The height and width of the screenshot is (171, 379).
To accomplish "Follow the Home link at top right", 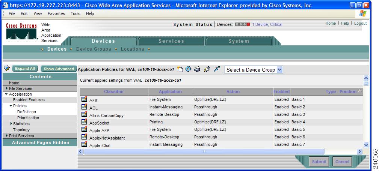I will pyautogui.click(x=331, y=23).
